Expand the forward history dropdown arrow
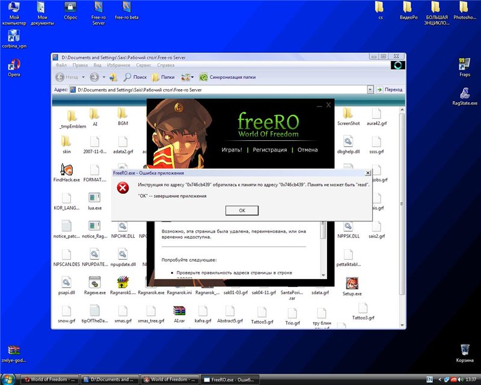The height and width of the screenshot is (385, 481). coord(103,77)
